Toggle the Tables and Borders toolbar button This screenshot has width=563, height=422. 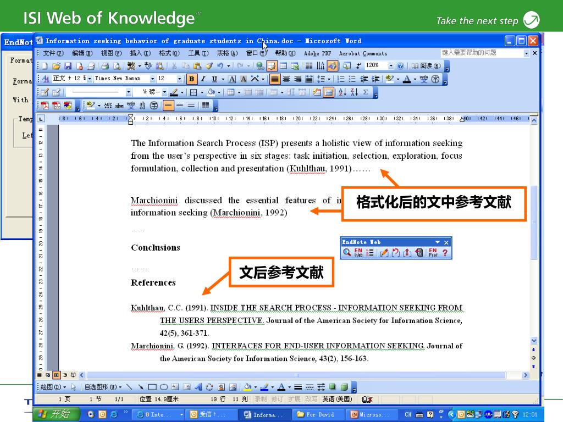tap(272, 66)
